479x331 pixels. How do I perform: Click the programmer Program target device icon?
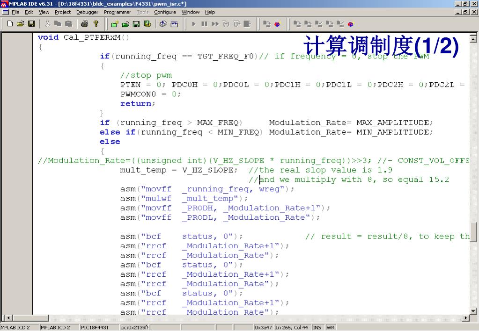pos(297,24)
